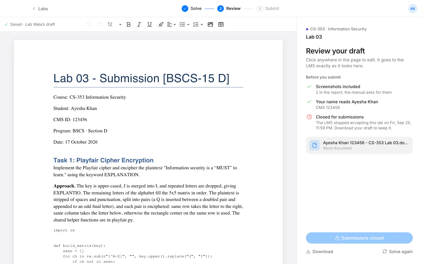Open the bulleted list dropdown
Screen dimensions: 422x264
click(x=184, y=24)
